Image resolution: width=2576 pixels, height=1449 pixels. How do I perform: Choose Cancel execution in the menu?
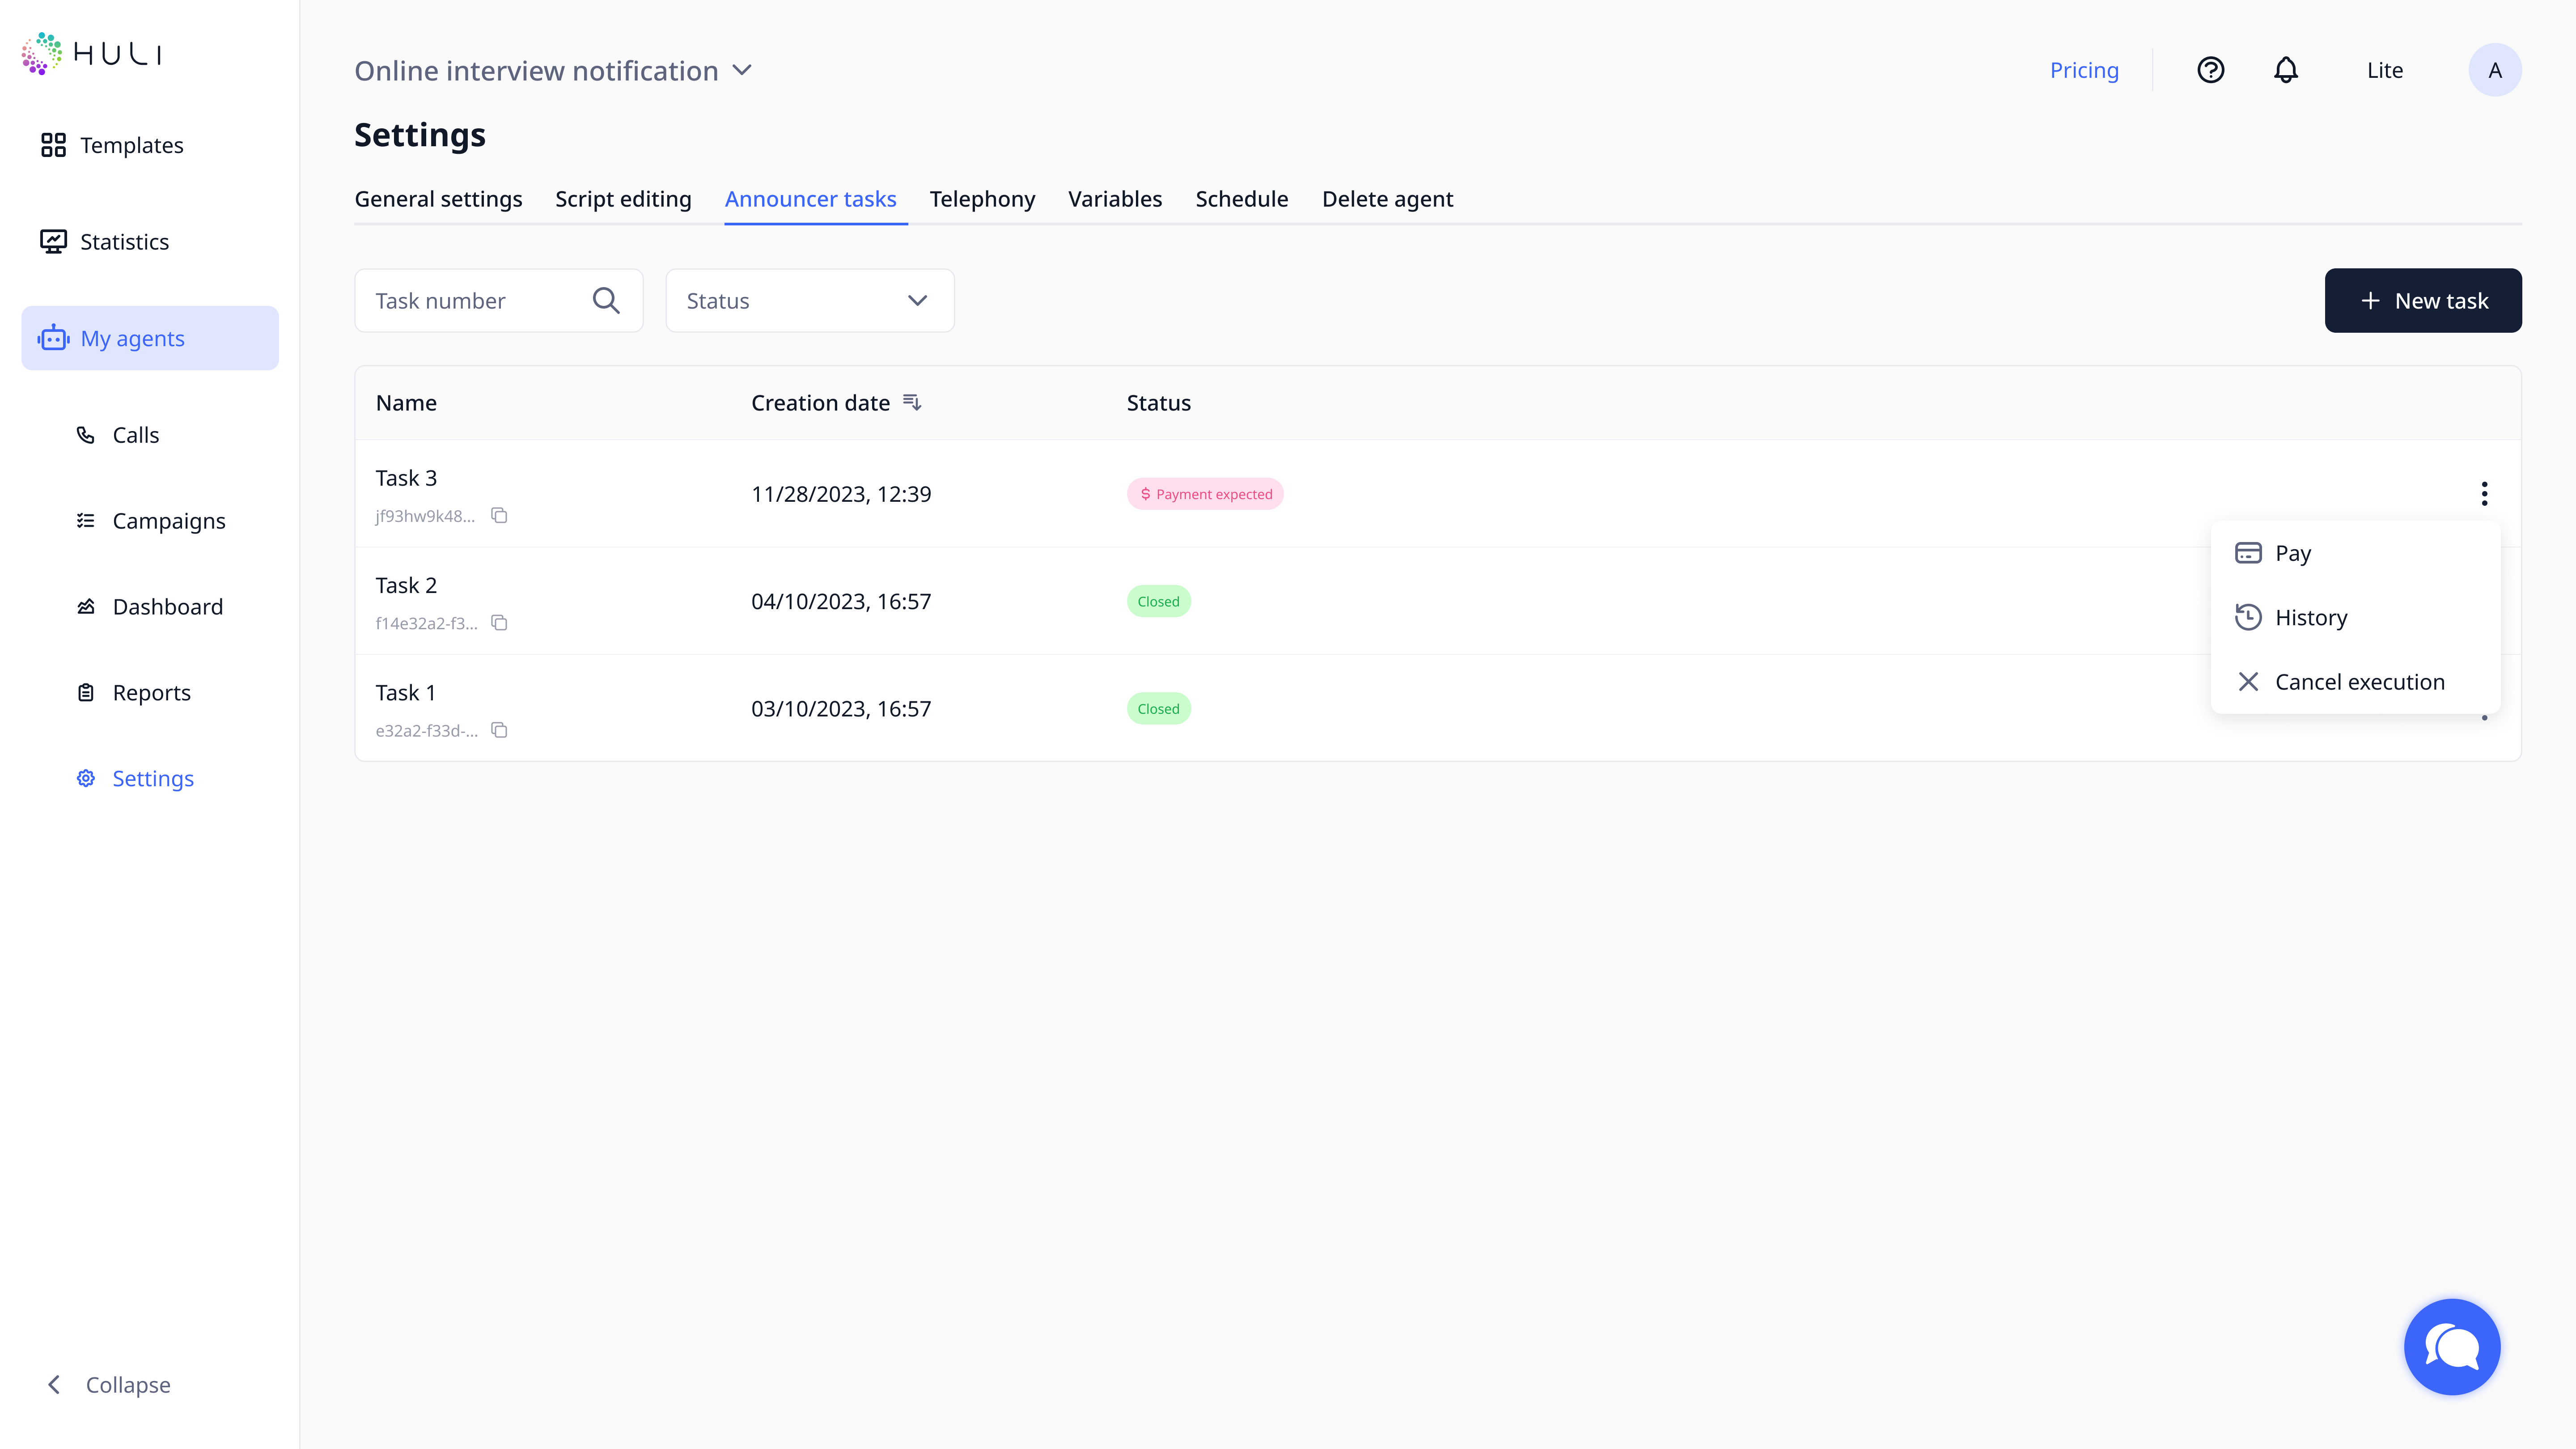[x=2358, y=682]
